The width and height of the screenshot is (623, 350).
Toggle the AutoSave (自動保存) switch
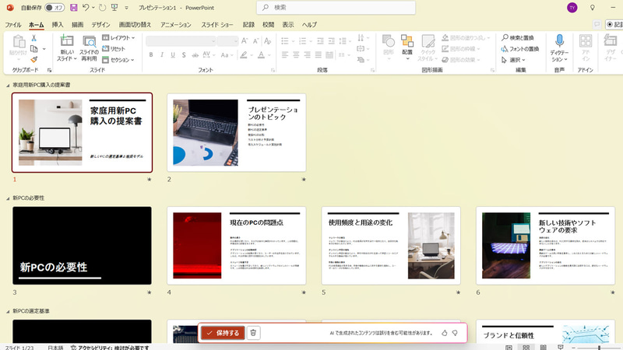[x=55, y=8]
